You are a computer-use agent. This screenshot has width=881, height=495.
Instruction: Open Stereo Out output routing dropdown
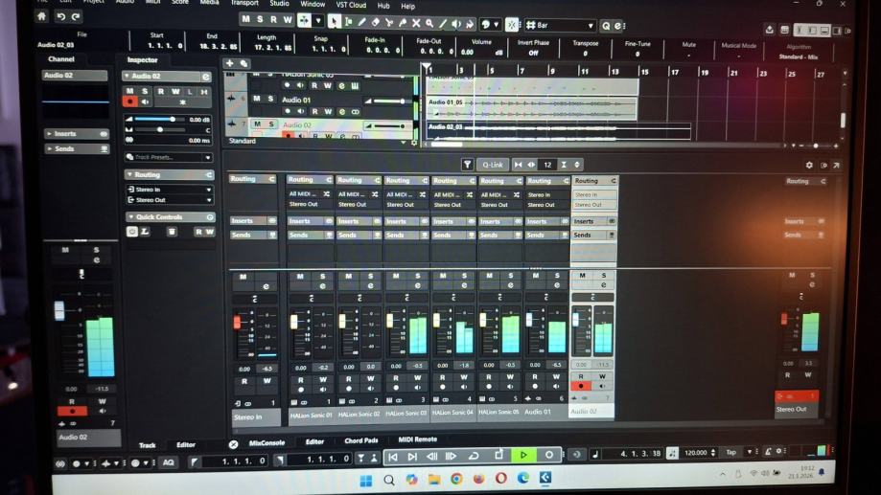point(169,200)
